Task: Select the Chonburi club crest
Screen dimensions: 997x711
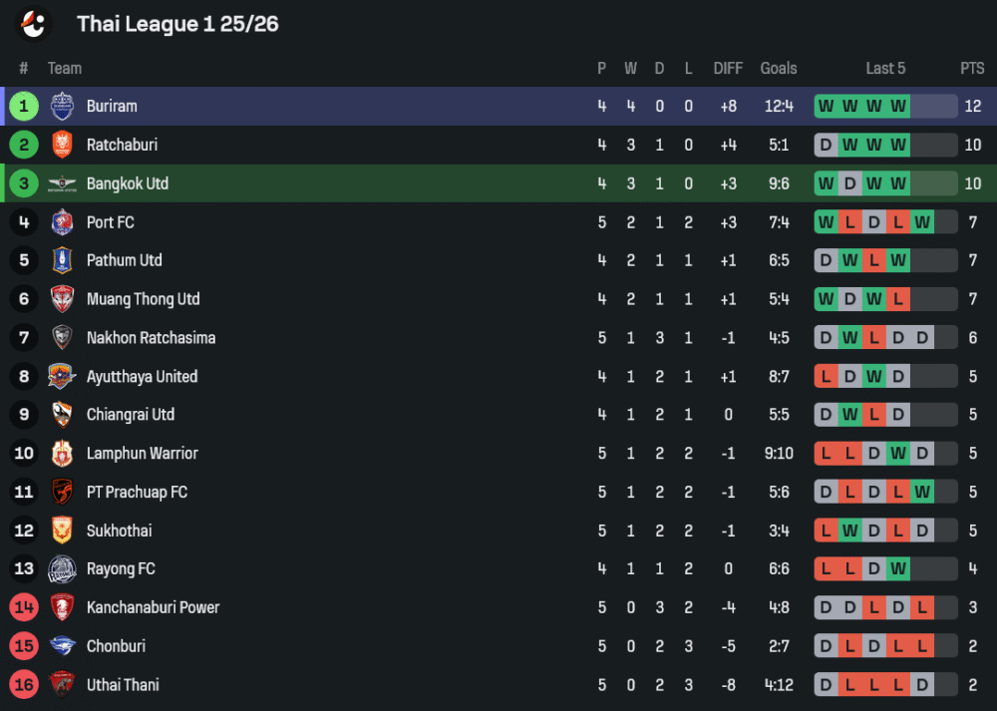Action: [x=62, y=646]
